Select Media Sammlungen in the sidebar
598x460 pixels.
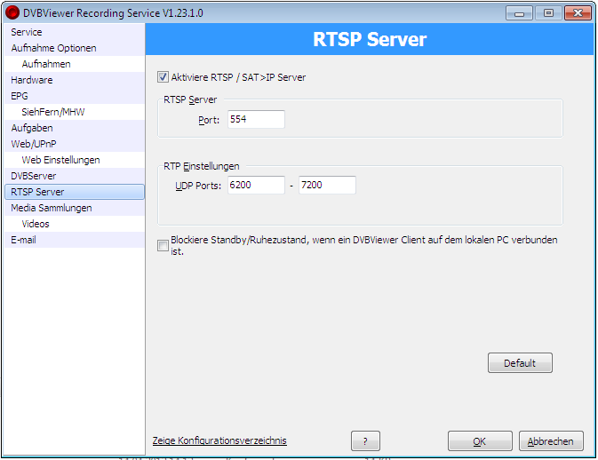pos(52,208)
